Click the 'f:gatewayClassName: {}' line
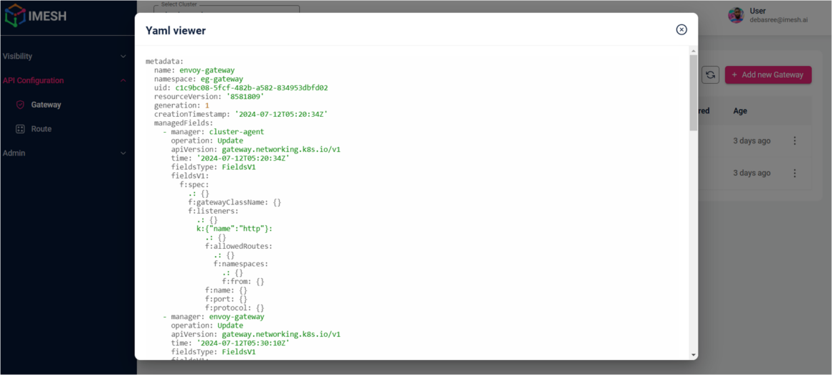Viewport: 832px width, 375px height. pos(235,202)
